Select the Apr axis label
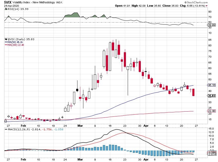 pyautogui.click(x=146, y=126)
